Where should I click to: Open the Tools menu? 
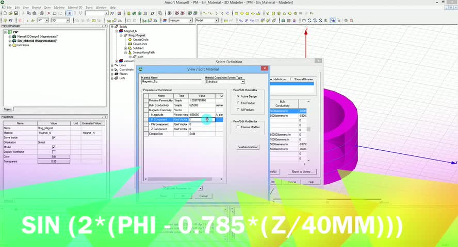coord(89,8)
